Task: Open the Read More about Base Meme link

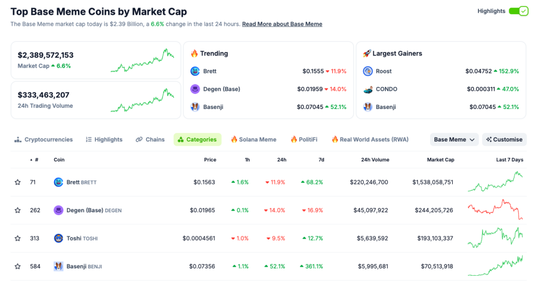Action: pyautogui.click(x=282, y=24)
